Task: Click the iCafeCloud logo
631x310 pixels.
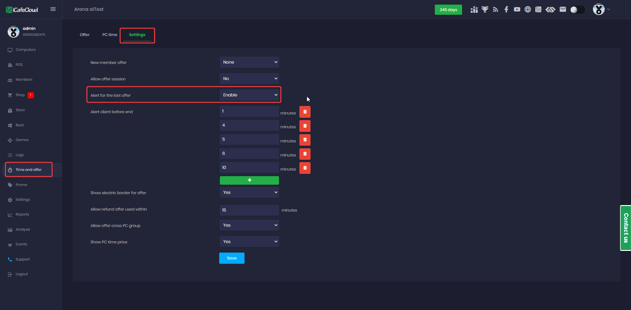Action: [x=22, y=10]
